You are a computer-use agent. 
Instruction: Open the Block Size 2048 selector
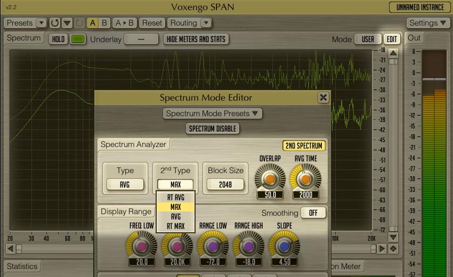pos(225,184)
